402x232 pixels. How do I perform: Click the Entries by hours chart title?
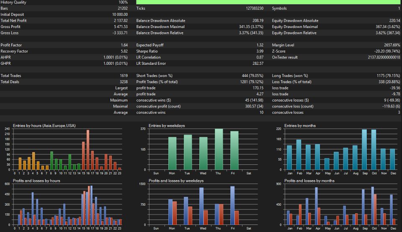pos(44,126)
